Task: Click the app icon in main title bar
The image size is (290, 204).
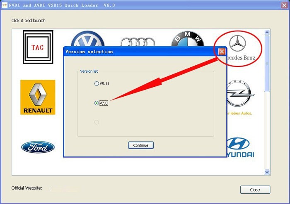Action: 5,5
